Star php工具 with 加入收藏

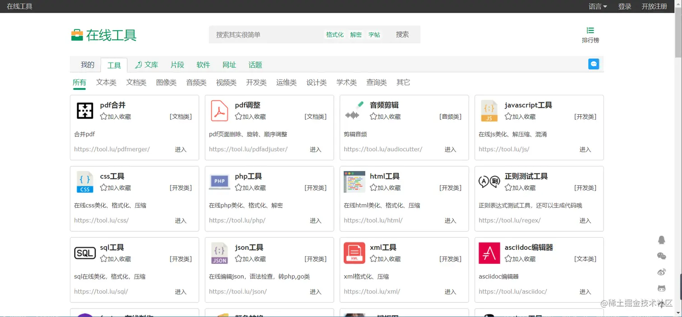click(250, 188)
